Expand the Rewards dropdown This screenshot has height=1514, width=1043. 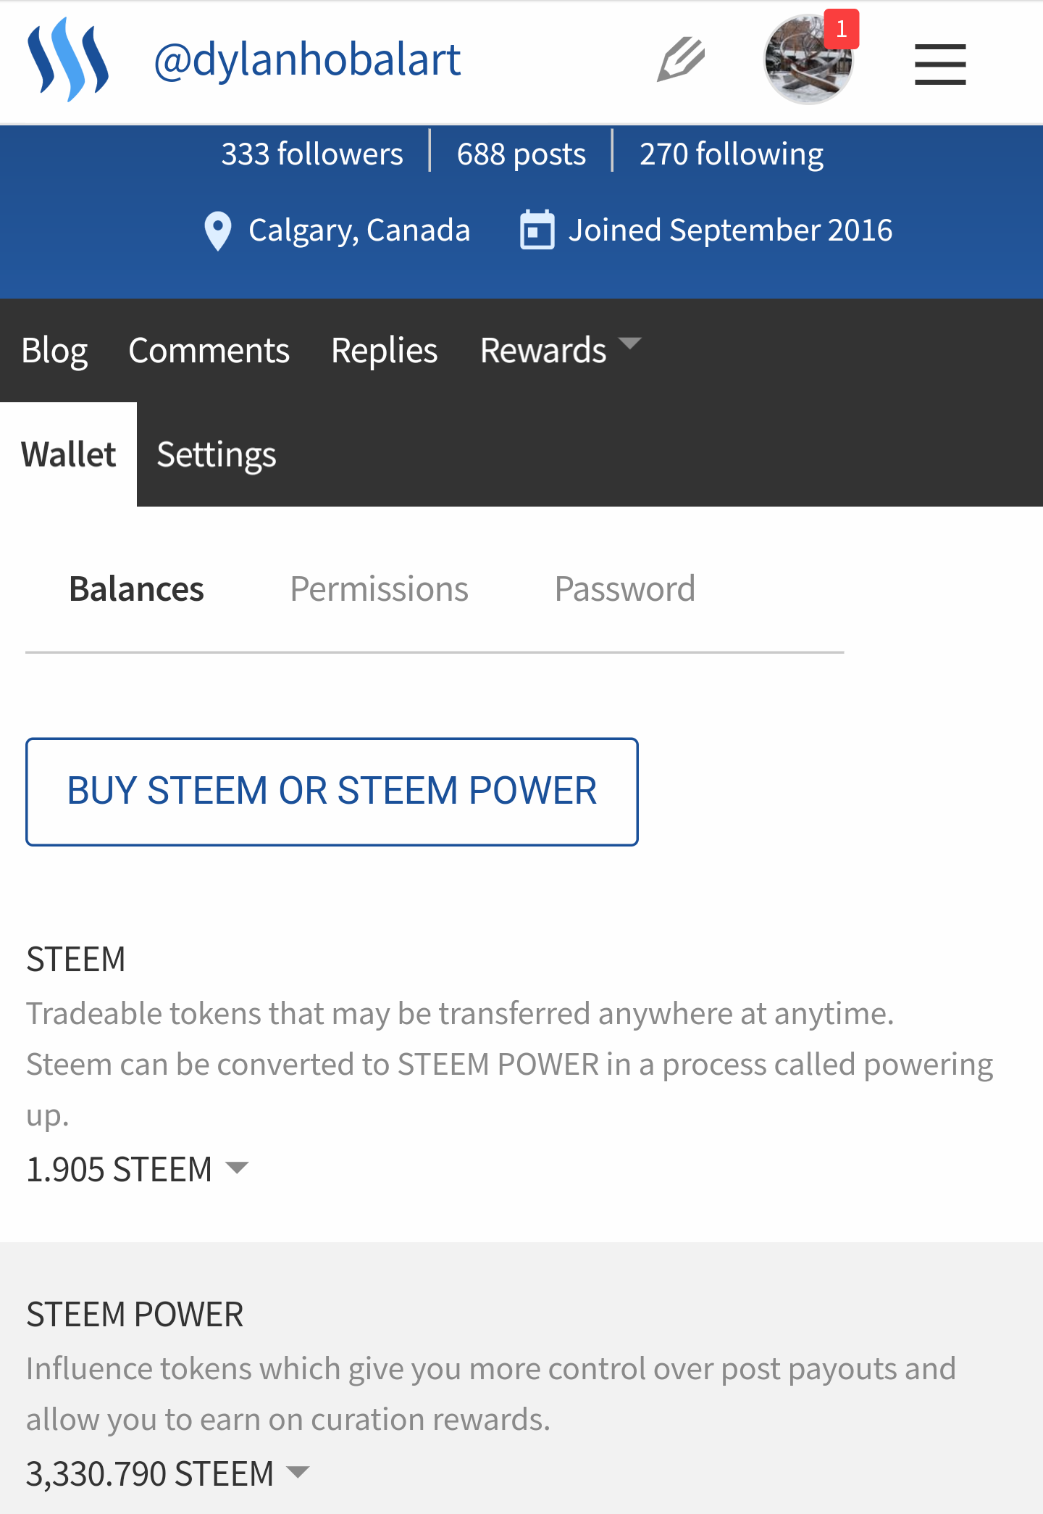(x=559, y=349)
